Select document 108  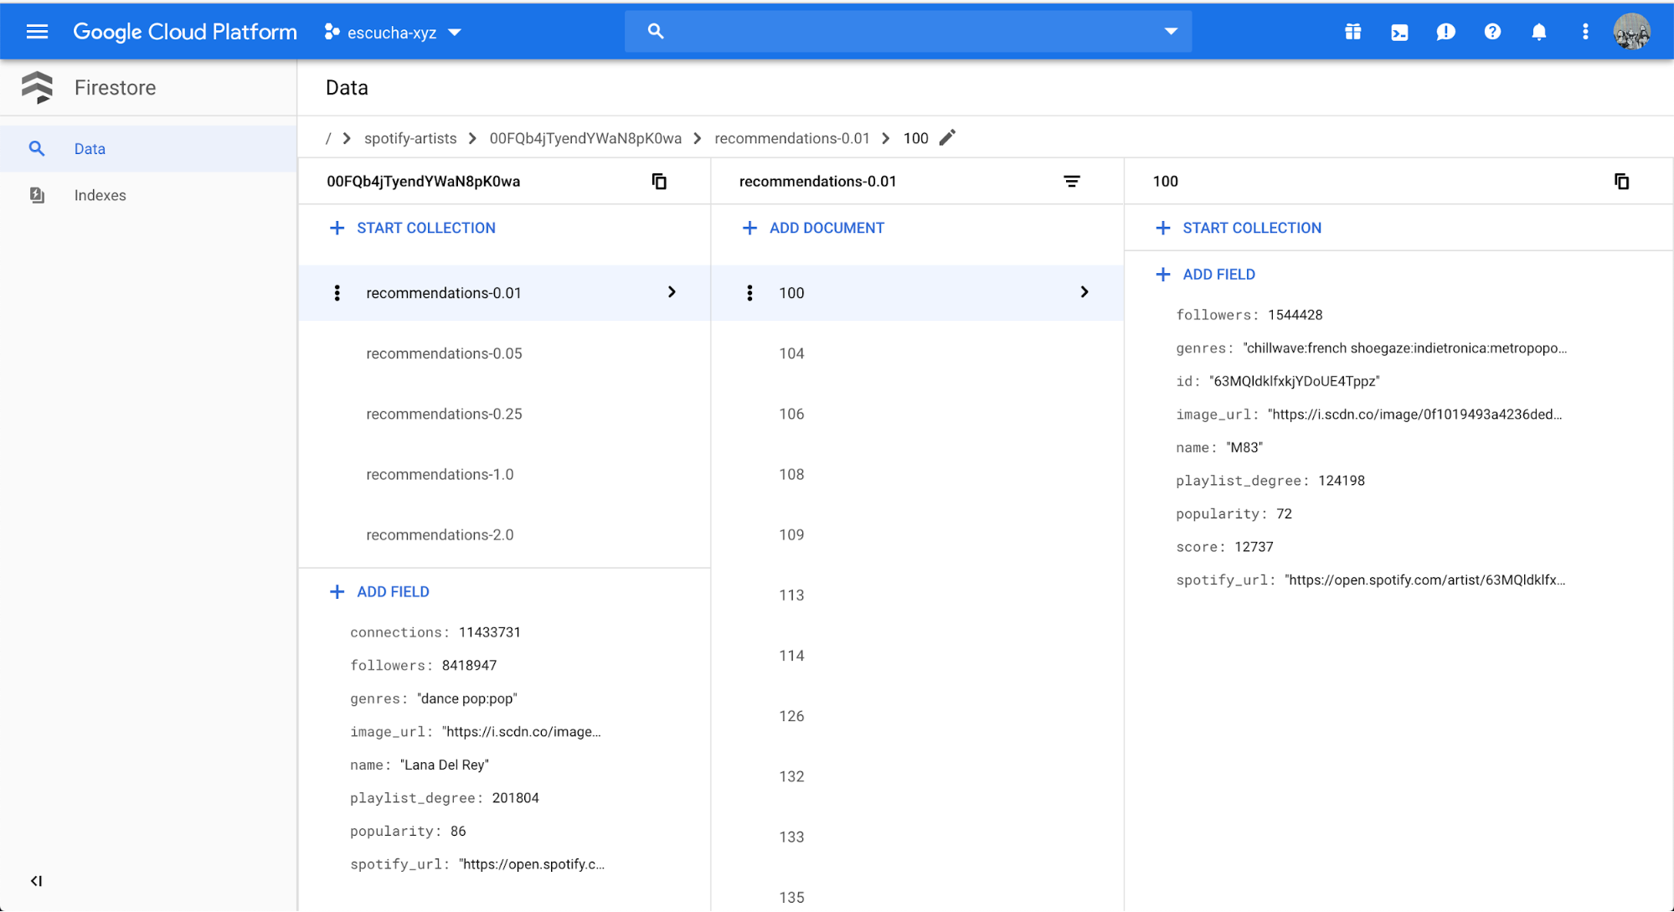coord(918,474)
